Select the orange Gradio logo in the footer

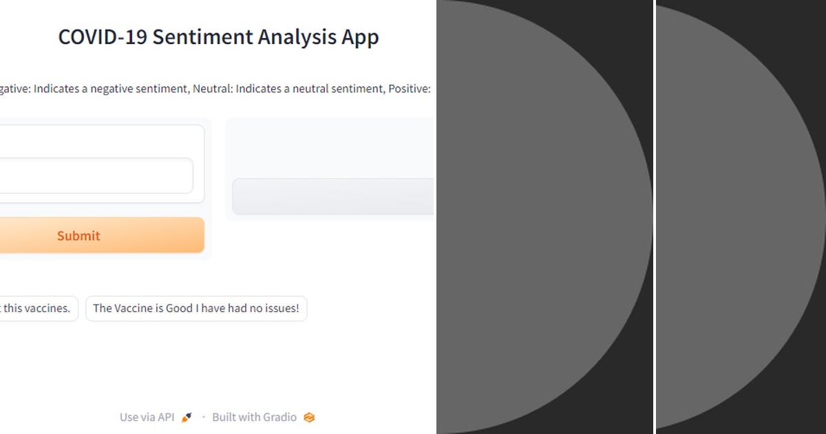pos(308,417)
